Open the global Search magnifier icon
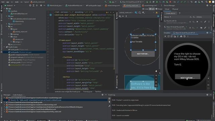The width and height of the screenshot is (215, 121). point(206,2)
